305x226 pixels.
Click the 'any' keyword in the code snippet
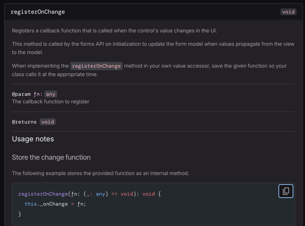101,194
